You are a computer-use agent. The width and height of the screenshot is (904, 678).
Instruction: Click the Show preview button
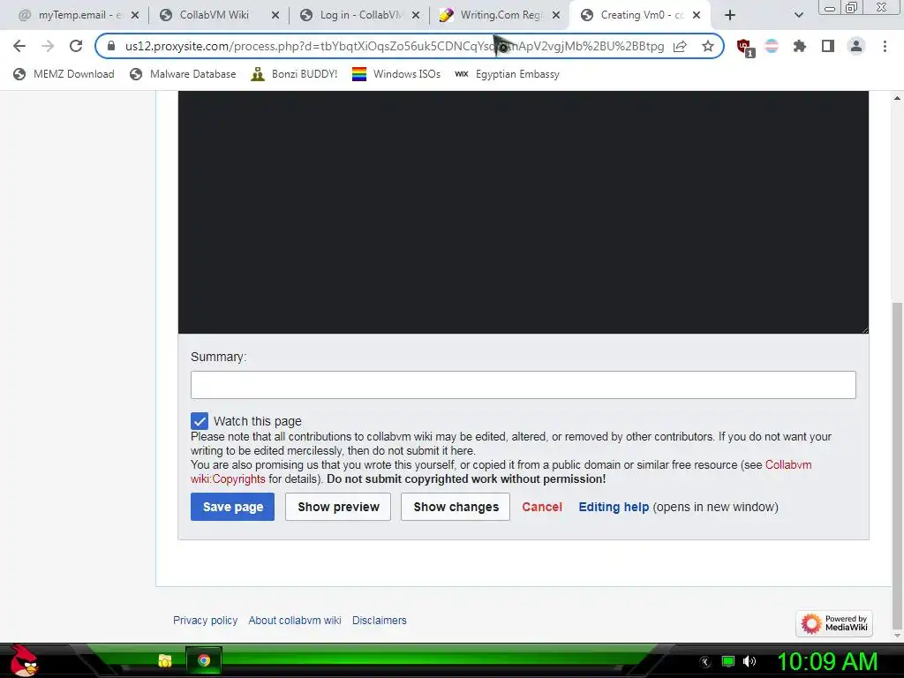click(338, 507)
